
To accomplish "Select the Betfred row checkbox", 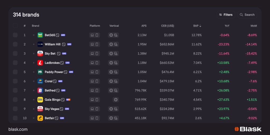I will pos(15,90).
